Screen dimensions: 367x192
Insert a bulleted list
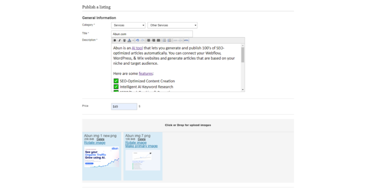164,40
